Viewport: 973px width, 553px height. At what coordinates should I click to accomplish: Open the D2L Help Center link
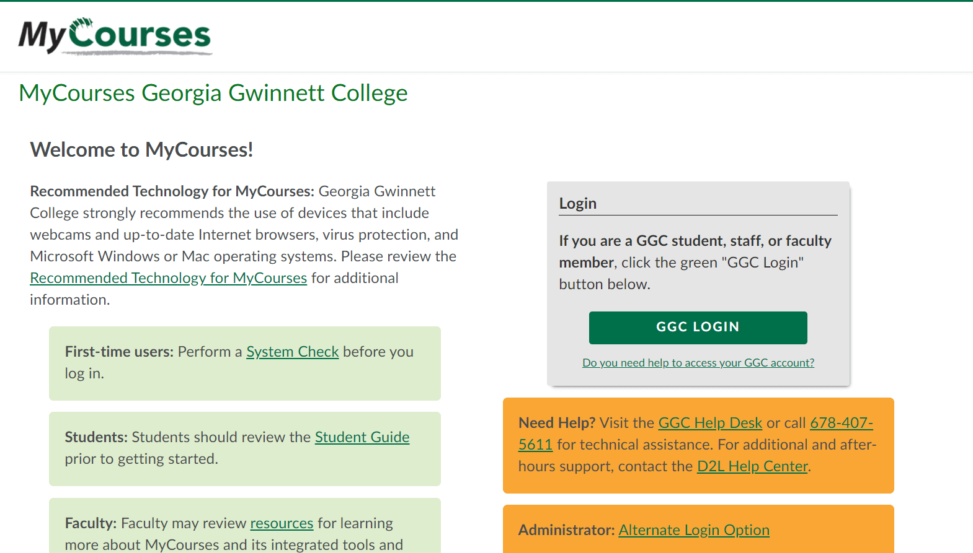(x=752, y=466)
